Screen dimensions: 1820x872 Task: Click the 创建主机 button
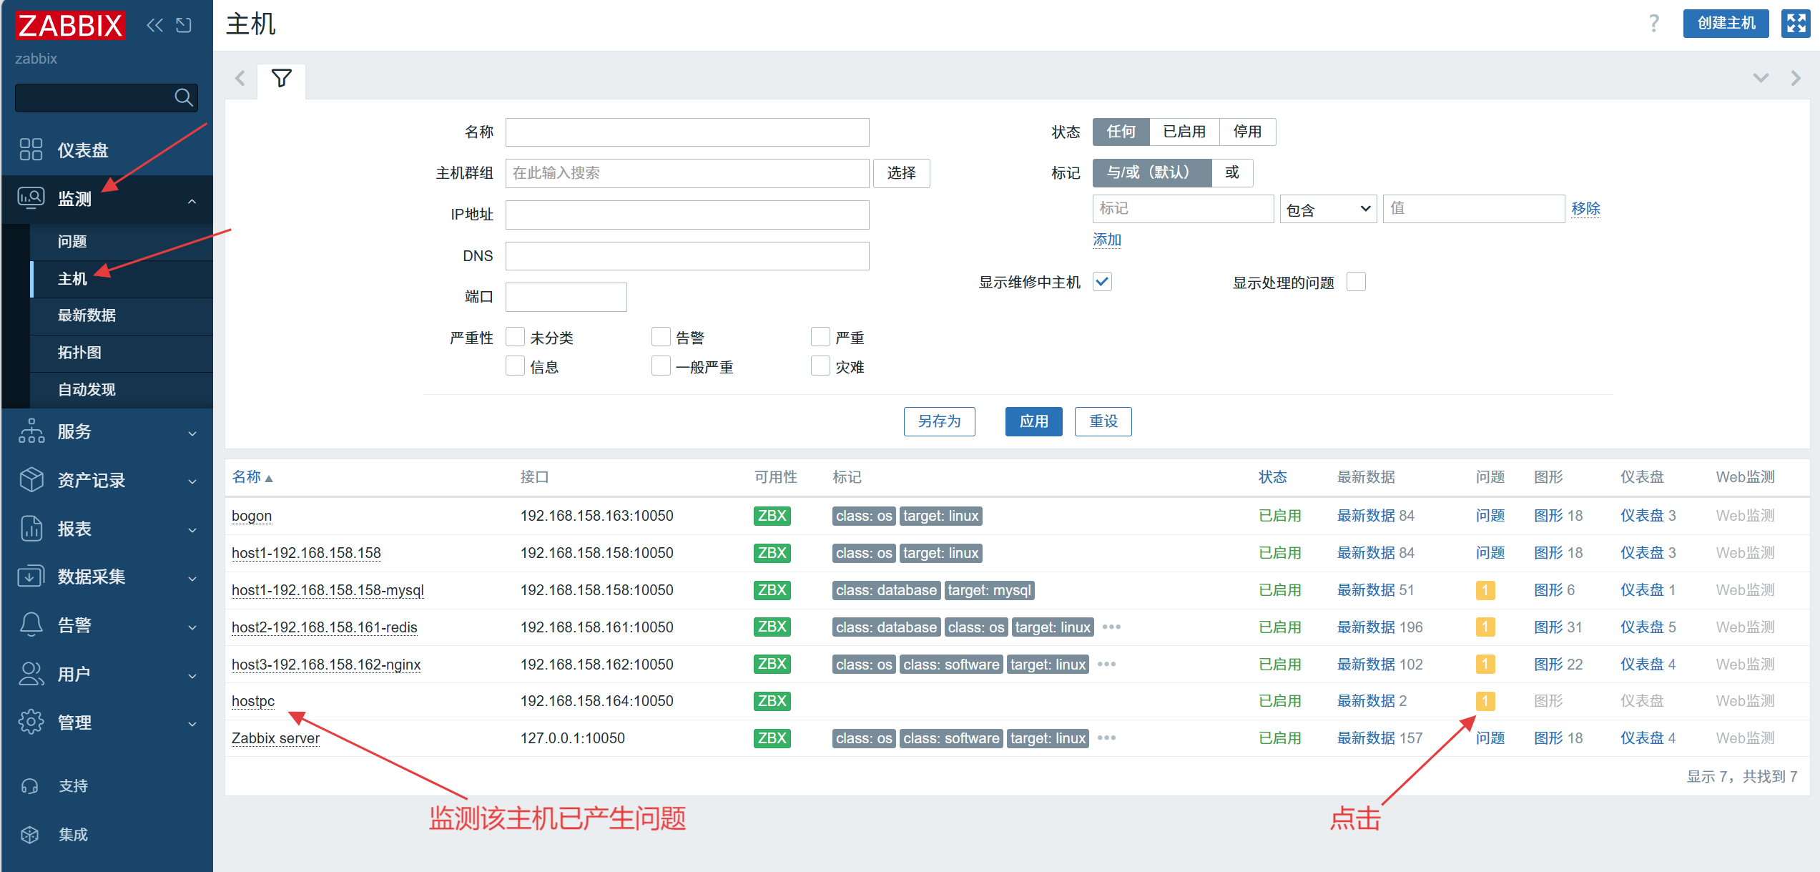click(x=1726, y=24)
